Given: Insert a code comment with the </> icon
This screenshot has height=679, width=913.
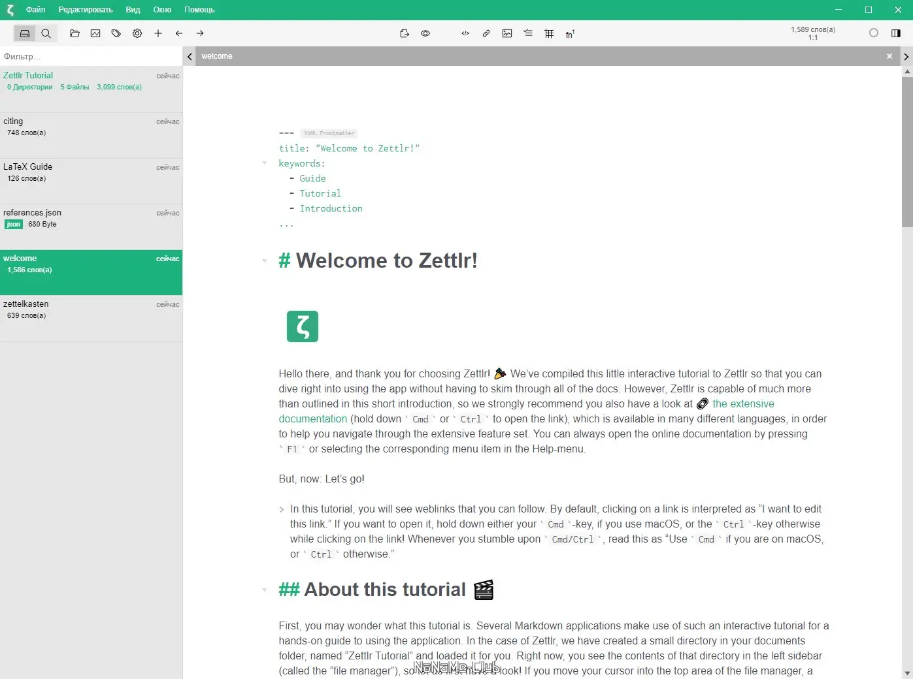Looking at the screenshot, I should [465, 33].
